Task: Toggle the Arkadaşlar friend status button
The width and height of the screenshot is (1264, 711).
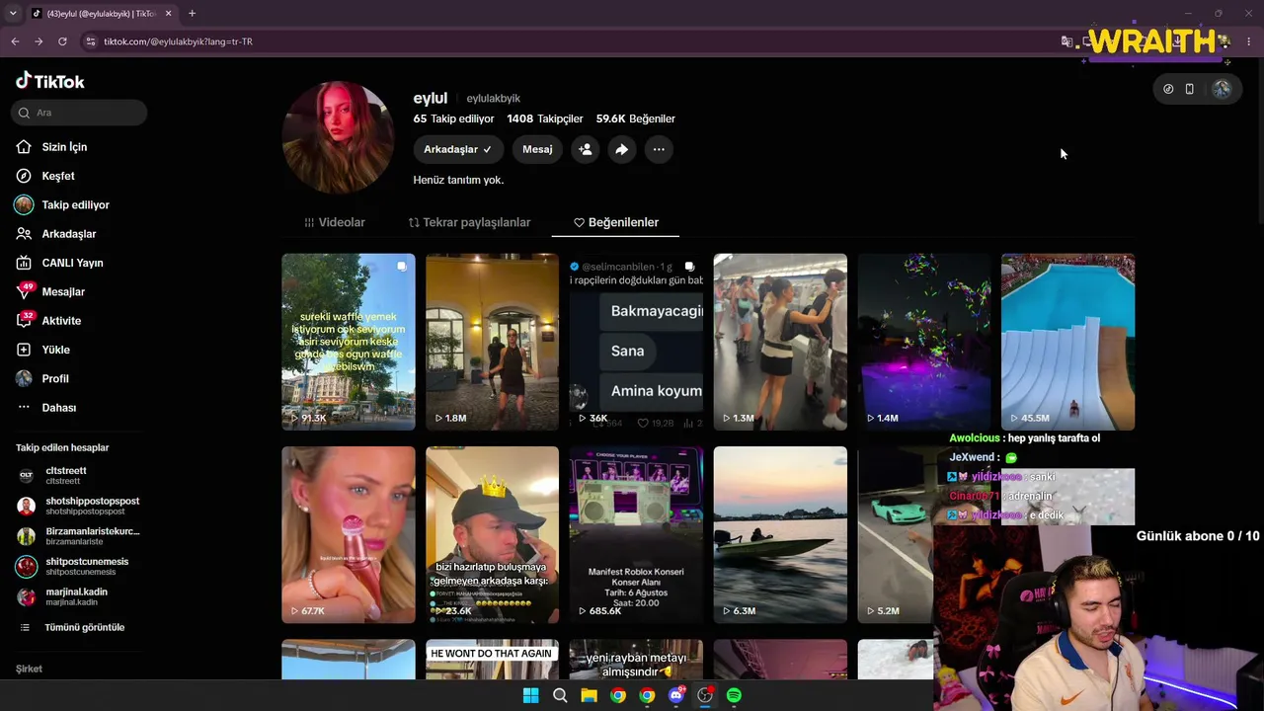Action: [458, 149]
